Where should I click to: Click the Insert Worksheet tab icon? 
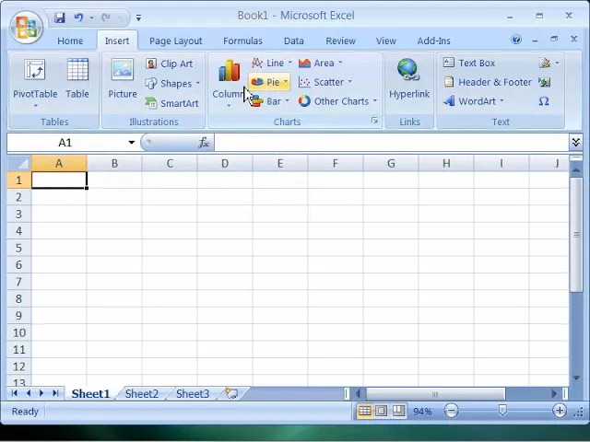(x=231, y=393)
